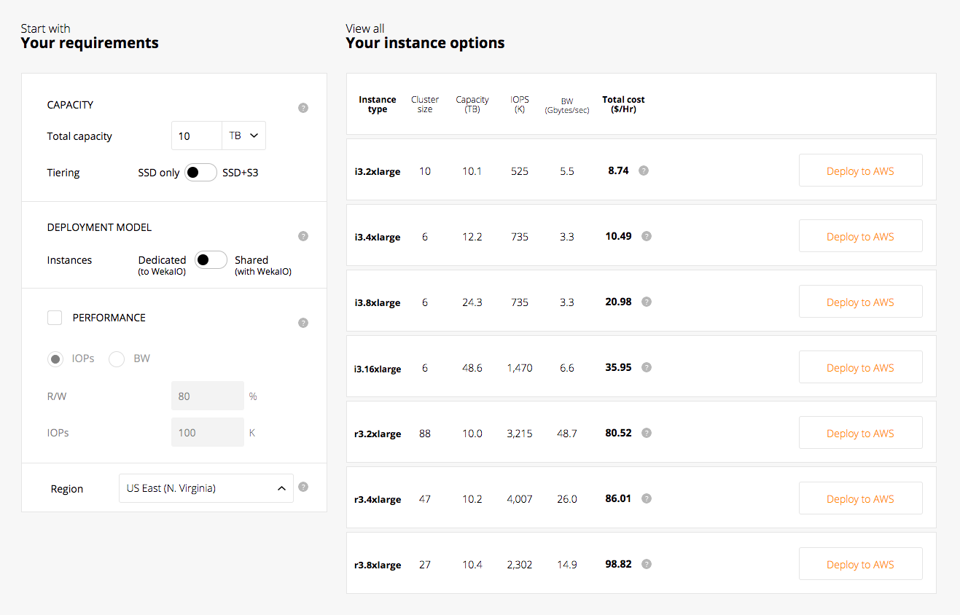Enable the Performance checkbox
960x615 pixels.
click(55, 318)
